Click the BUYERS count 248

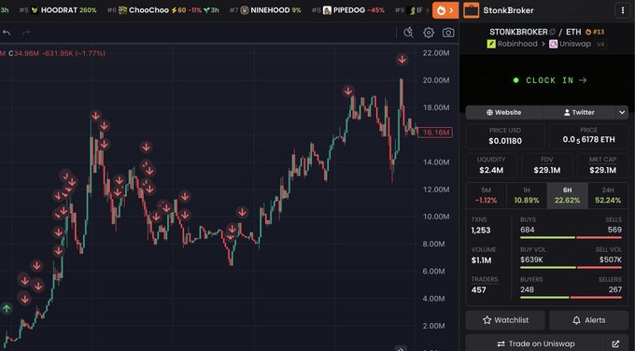tap(527, 290)
